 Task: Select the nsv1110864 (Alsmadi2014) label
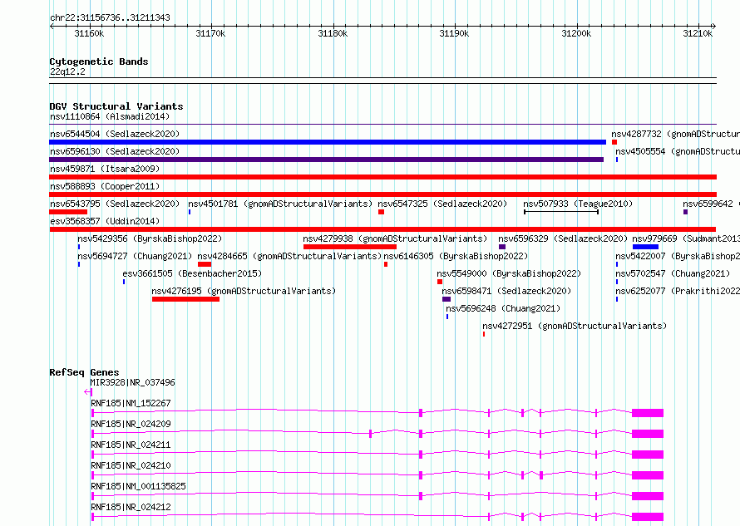(x=110, y=116)
